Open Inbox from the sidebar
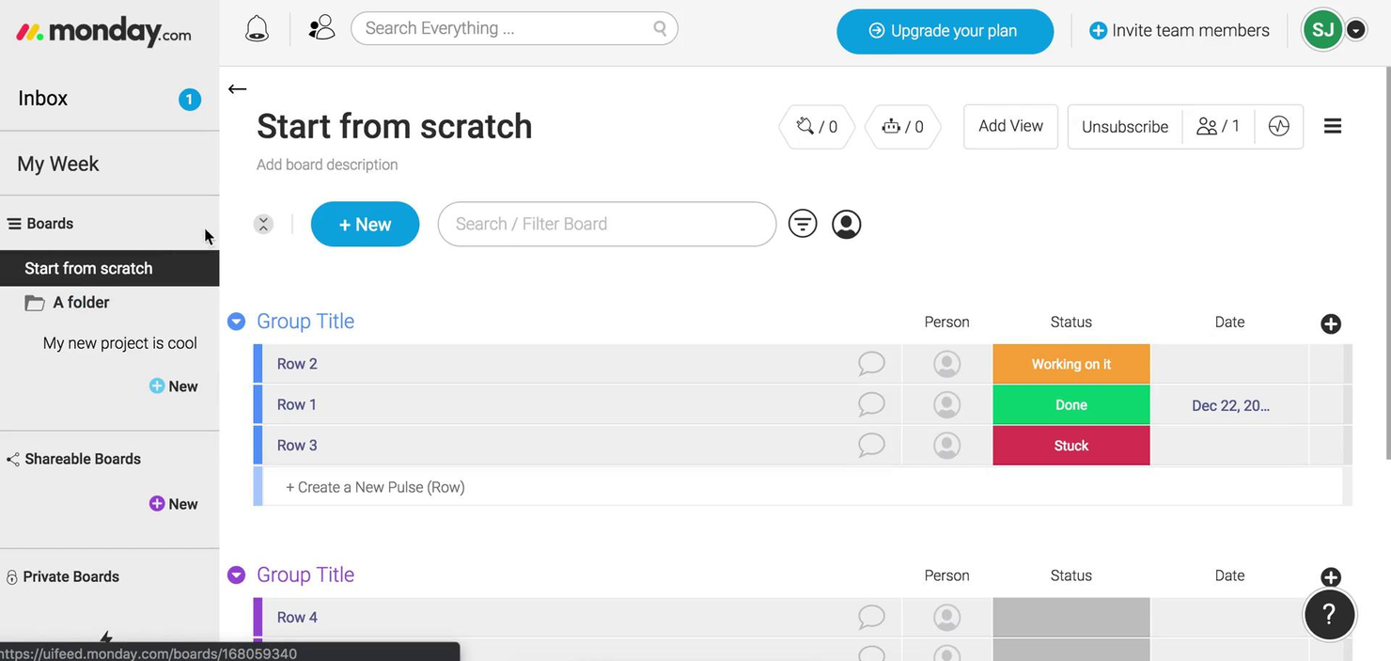This screenshot has width=1391, height=661. click(x=42, y=98)
